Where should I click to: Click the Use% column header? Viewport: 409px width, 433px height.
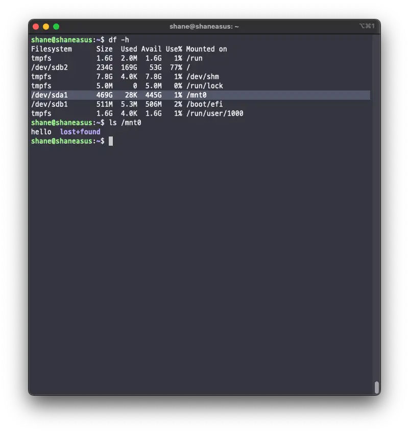(174, 49)
